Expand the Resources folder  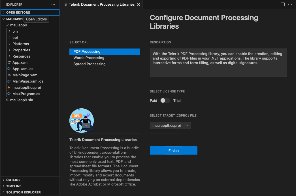tap(9, 56)
